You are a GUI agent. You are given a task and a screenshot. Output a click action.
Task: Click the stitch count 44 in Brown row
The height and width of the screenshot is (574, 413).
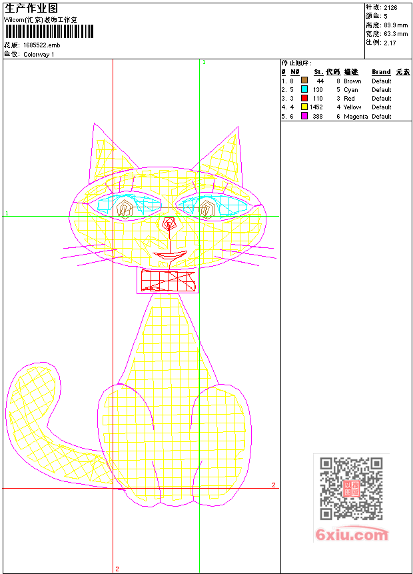point(320,81)
